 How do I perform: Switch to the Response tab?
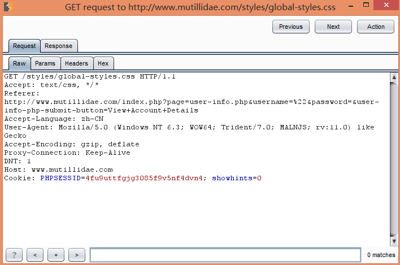click(59, 46)
